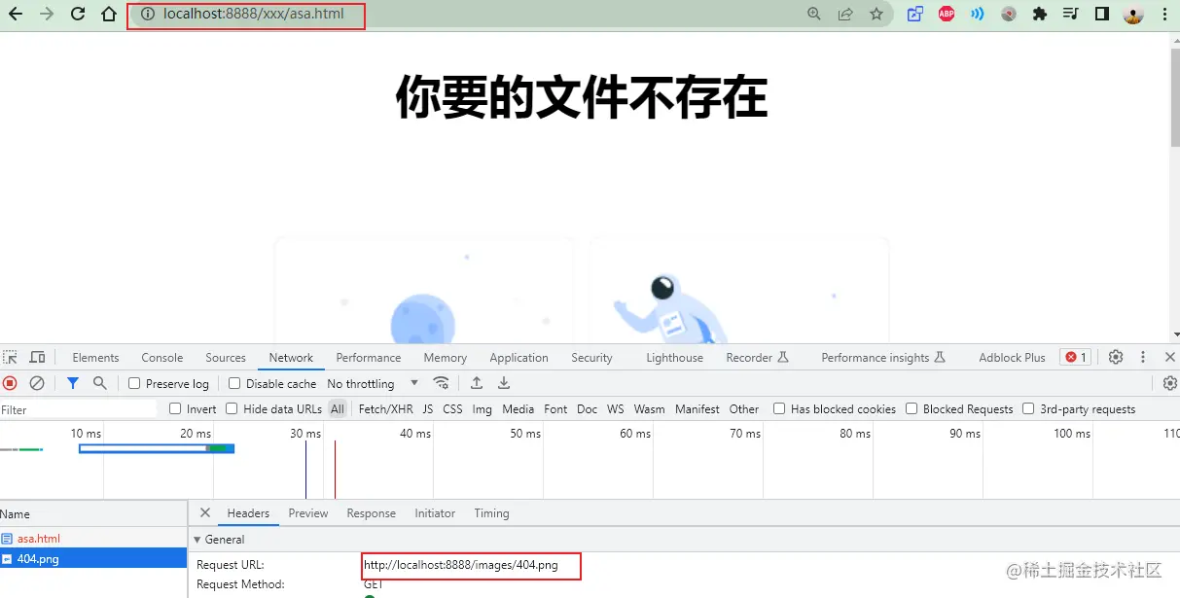Toggle the network filter funnel
1180x598 pixels.
tap(72, 383)
